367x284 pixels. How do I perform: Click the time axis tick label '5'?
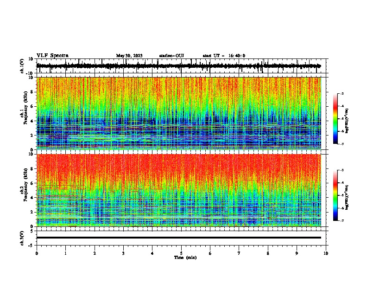(181, 253)
